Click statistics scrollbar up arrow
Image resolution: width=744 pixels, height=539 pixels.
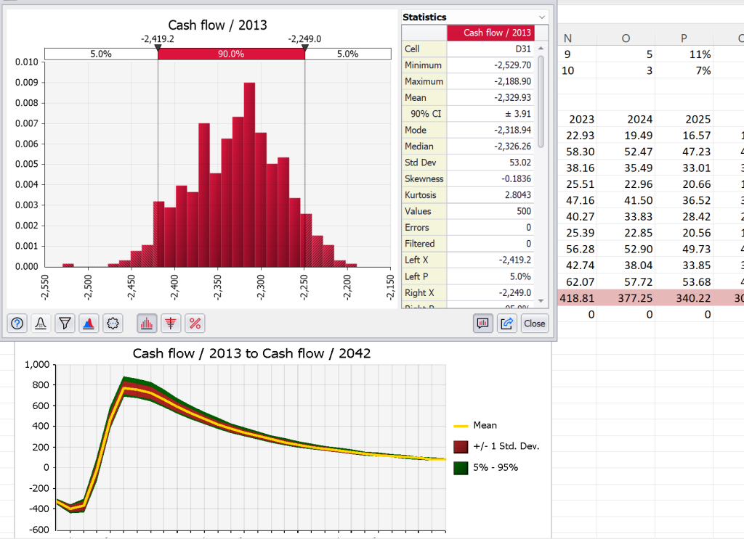[x=540, y=48]
